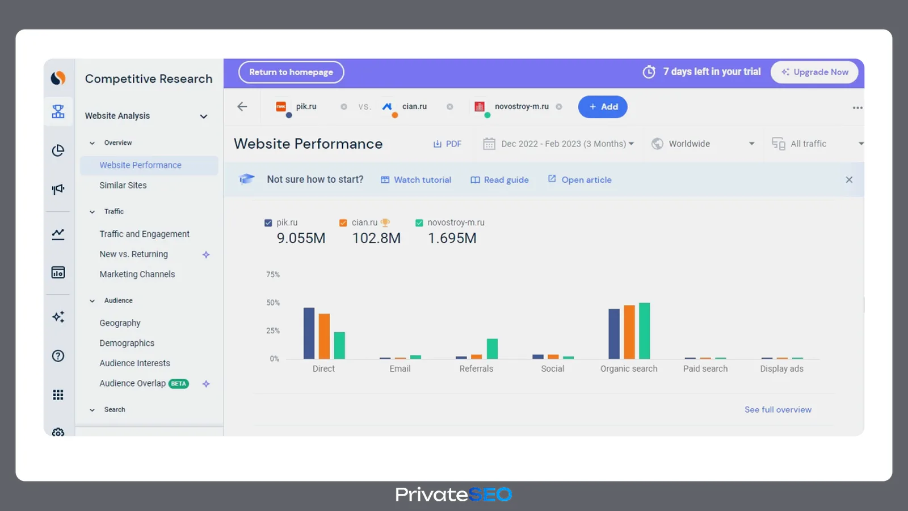This screenshot has height=511, width=908.
Task: Open the apps grid sidebar icon
Action: pyautogui.click(x=58, y=395)
